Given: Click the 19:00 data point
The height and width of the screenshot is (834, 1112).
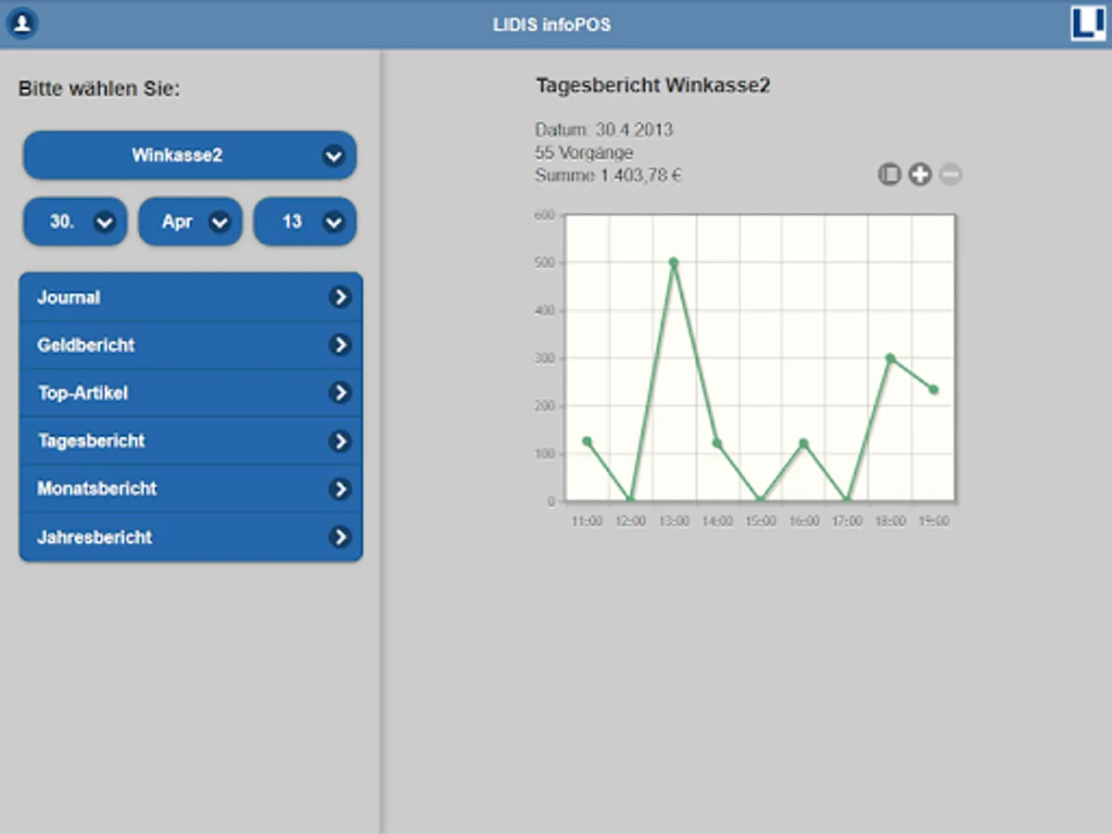Looking at the screenshot, I should (x=933, y=389).
